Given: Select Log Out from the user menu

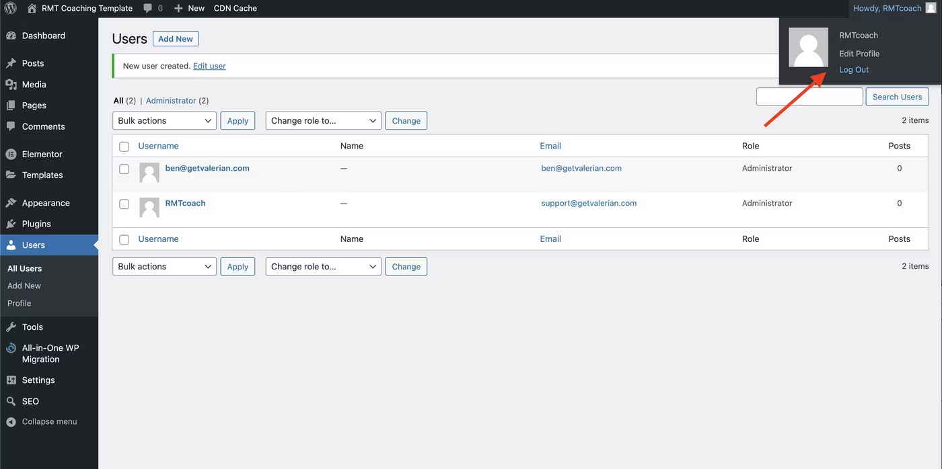Looking at the screenshot, I should point(854,70).
